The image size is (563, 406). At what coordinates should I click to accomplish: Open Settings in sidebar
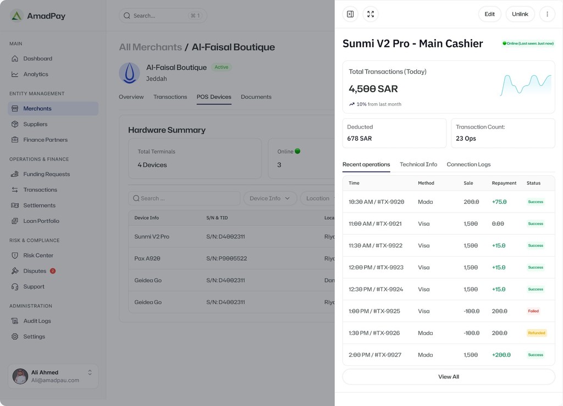(34, 336)
